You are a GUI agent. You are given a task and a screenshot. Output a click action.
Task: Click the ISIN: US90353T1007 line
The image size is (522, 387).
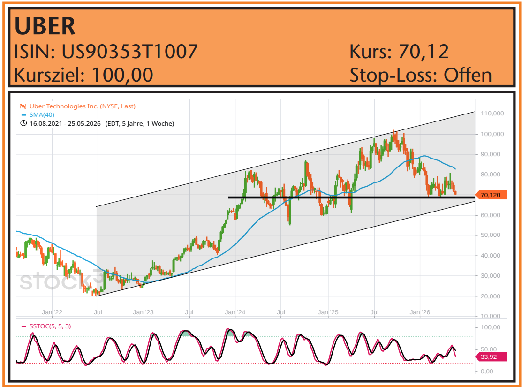click(x=106, y=51)
